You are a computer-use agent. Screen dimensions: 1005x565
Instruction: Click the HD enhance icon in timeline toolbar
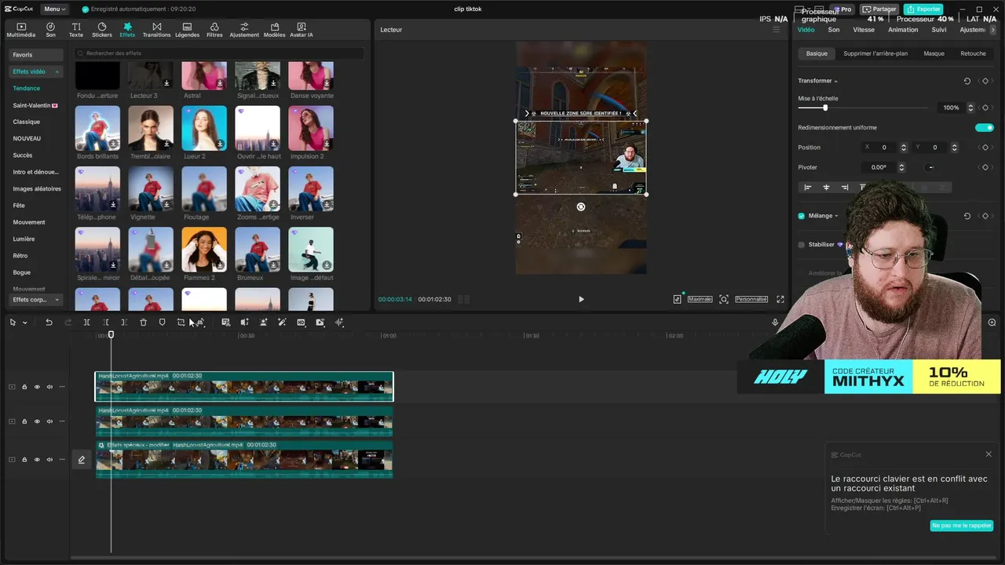point(301,323)
